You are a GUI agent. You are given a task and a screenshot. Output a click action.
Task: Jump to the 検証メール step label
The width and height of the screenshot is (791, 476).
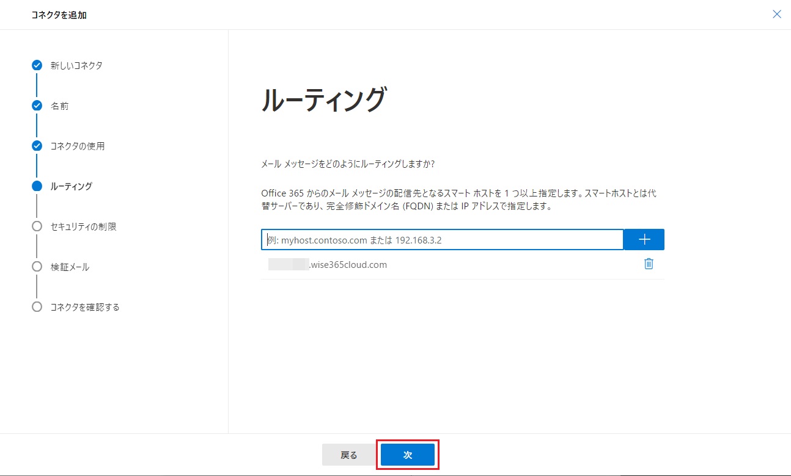click(x=70, y=267)
